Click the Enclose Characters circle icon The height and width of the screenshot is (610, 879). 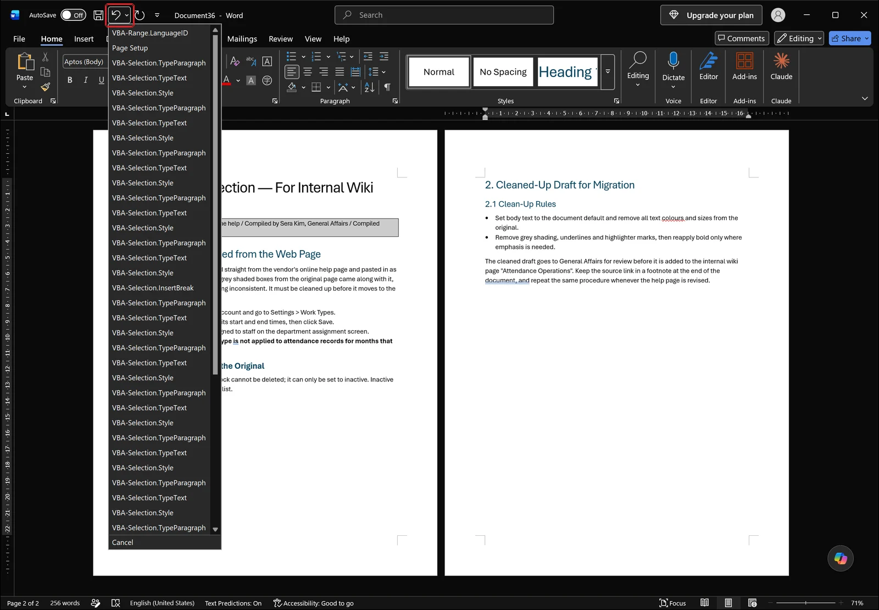(267, 80)
